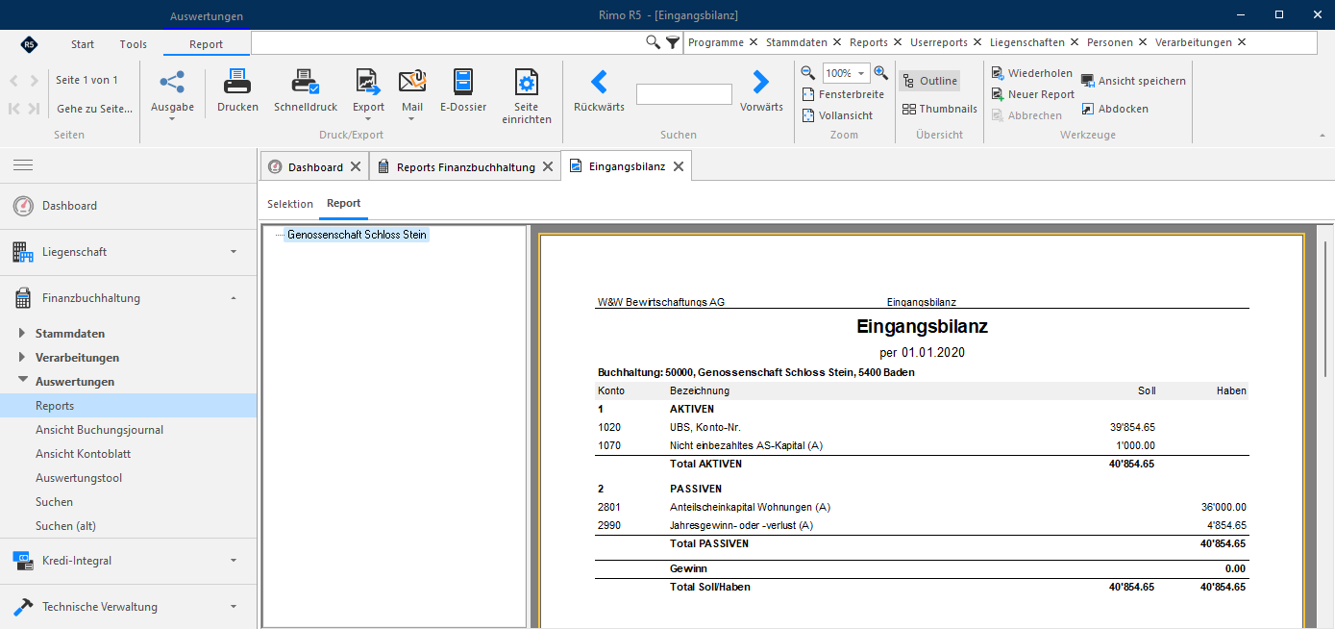
Task: Expand the Kredi-Integral section
Action: [234, 560]
